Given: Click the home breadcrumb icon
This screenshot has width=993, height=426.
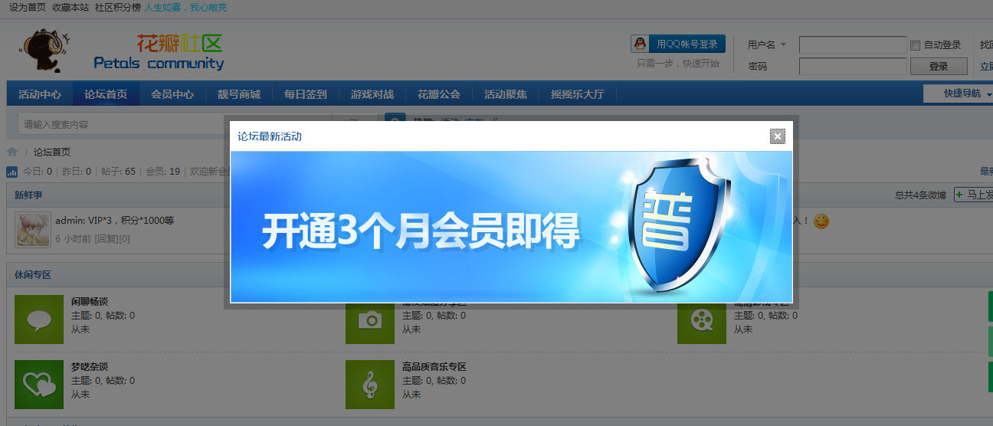Looking at the screenshot, I should (12, 152).
